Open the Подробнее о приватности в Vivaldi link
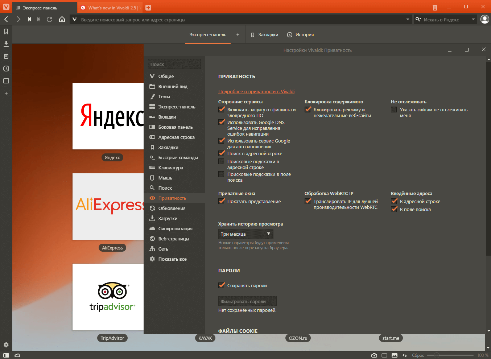This screenshot has width=491, height=359. [256, 91]
